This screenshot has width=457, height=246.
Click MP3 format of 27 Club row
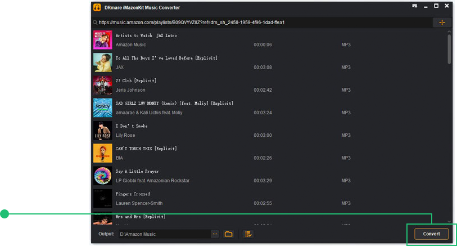(346, 90)
